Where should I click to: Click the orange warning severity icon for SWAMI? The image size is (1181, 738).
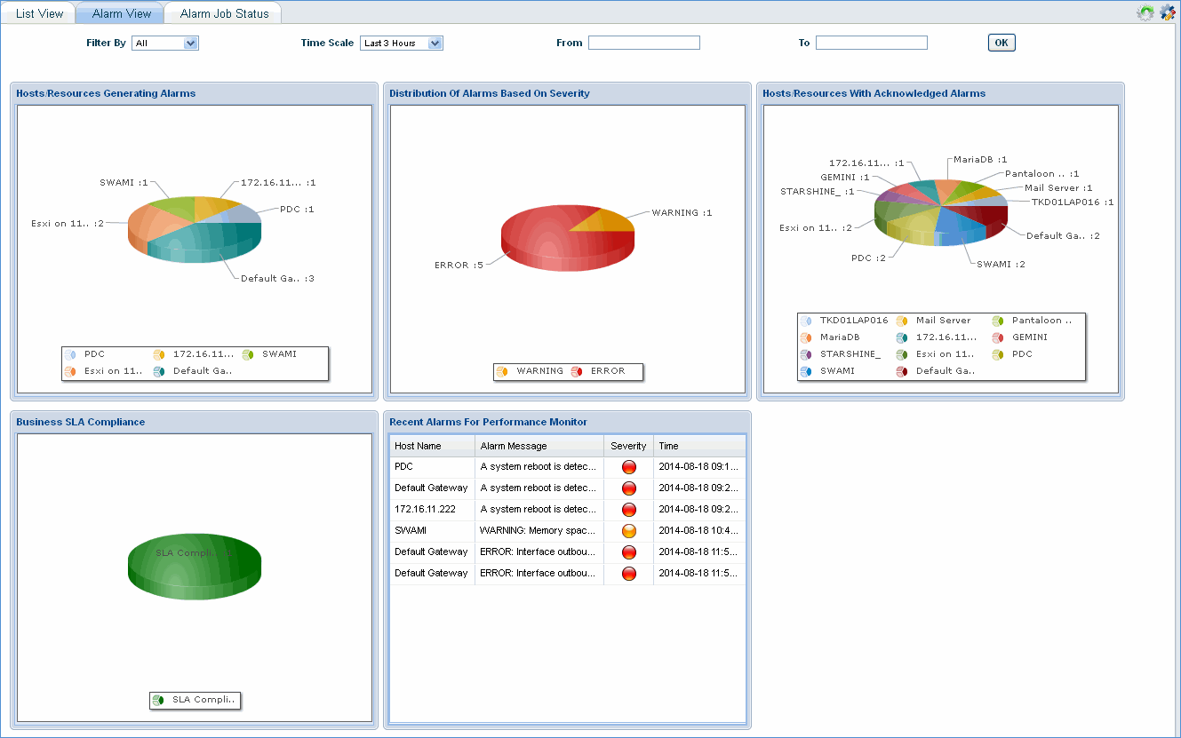[629, 531]
